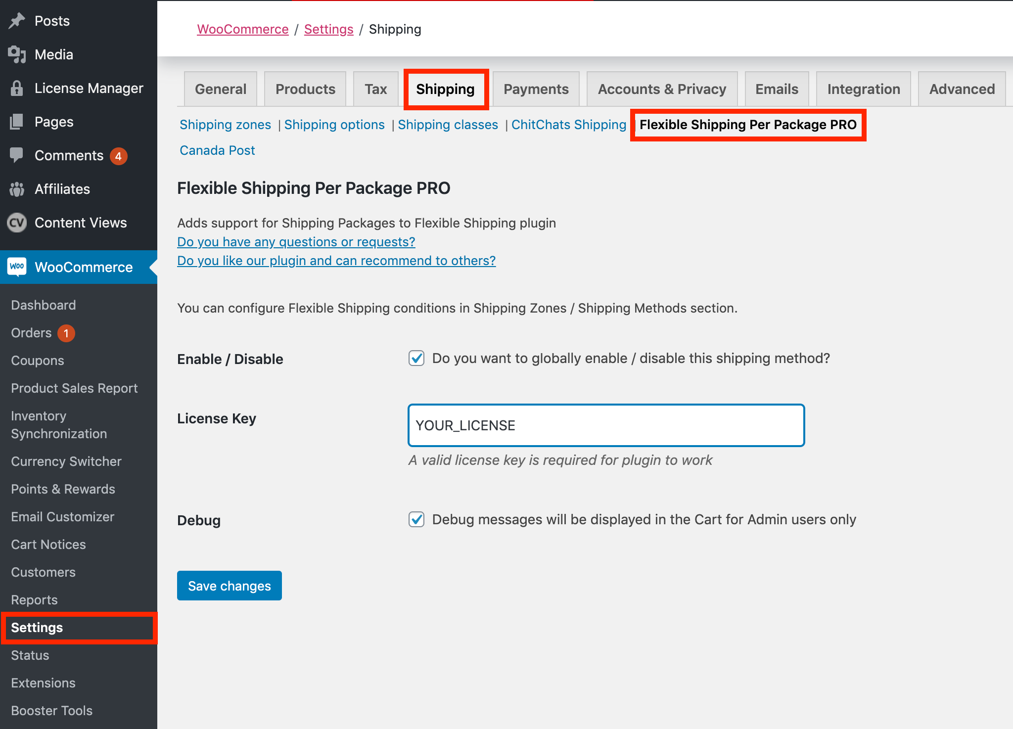Click the Affiliates group icon
Viewport: 1013px width, 729px height.
[17, 189]
